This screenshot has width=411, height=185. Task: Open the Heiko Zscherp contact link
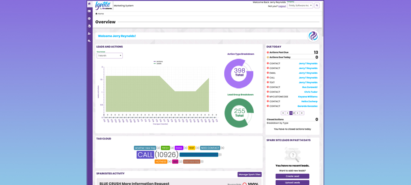pos(310,101)
